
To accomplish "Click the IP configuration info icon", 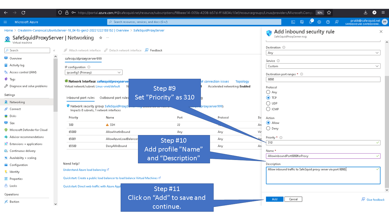I will pos(89,67).
